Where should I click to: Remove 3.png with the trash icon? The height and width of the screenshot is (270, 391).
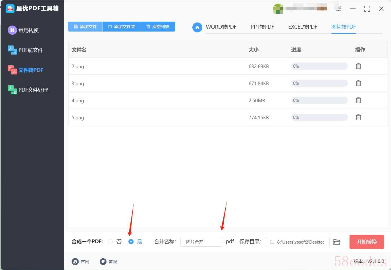358,83
